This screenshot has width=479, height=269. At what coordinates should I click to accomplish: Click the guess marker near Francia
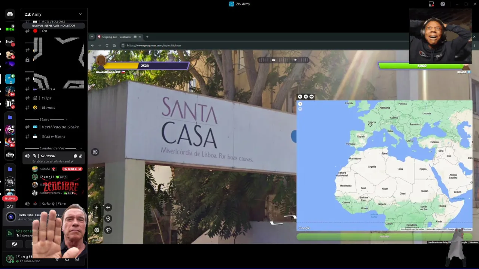(x=370, y=125)
